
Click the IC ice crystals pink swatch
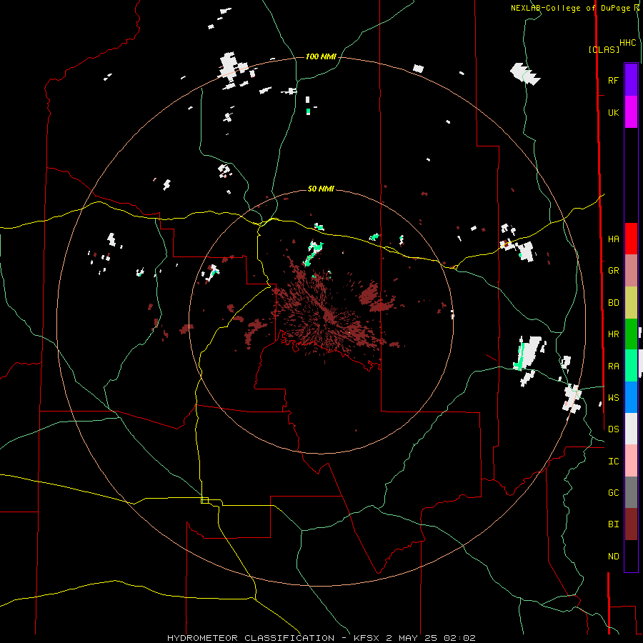point(631,461)
